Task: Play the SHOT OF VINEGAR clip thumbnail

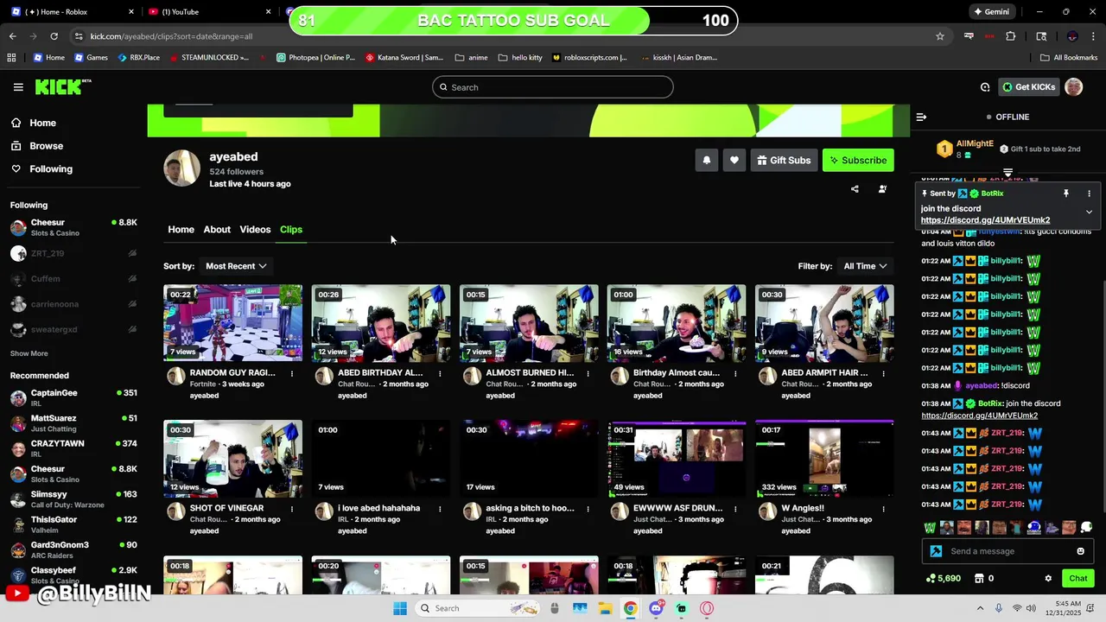Action: coord(232,459)
